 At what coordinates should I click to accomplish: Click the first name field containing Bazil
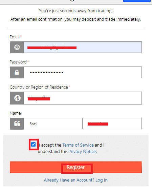[x=53, y=124]
